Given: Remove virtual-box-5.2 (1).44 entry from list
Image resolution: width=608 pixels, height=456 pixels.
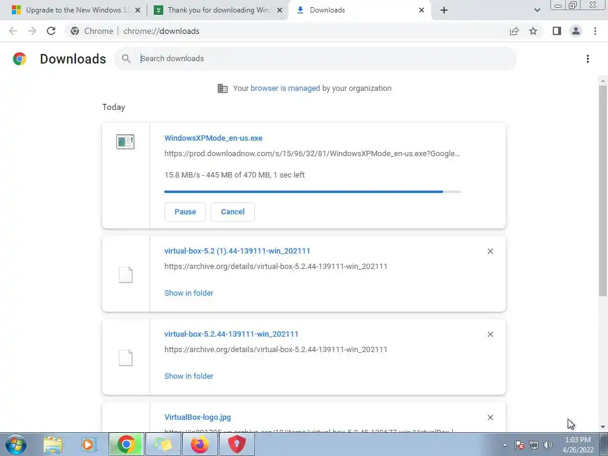Looking at the screenshot, I should (490, 251).
